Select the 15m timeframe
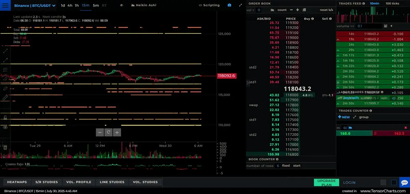Viewport: 410px width, 194px height. coord(85,5)
